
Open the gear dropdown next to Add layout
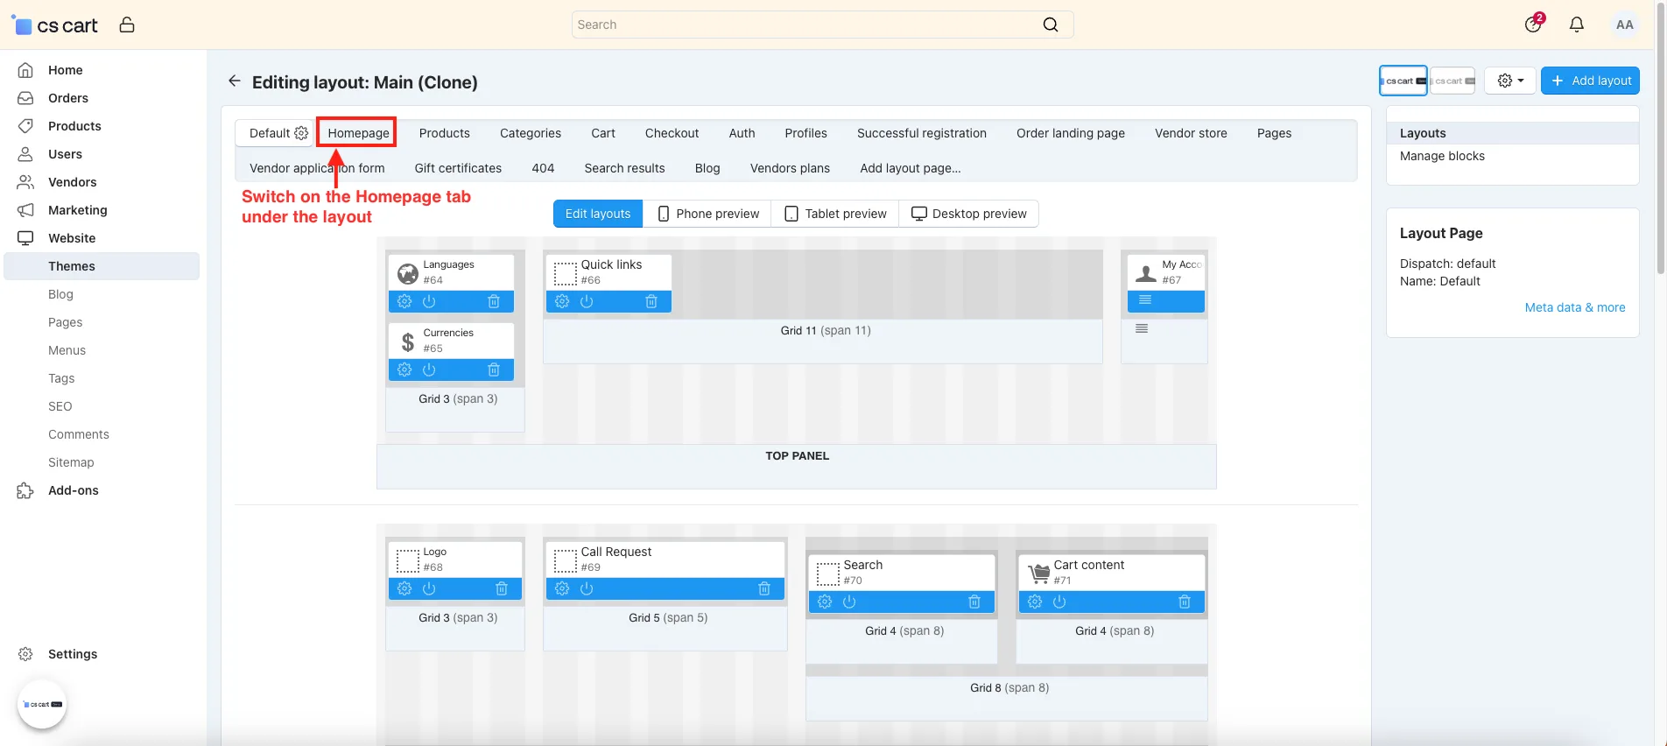[1510, 81]
